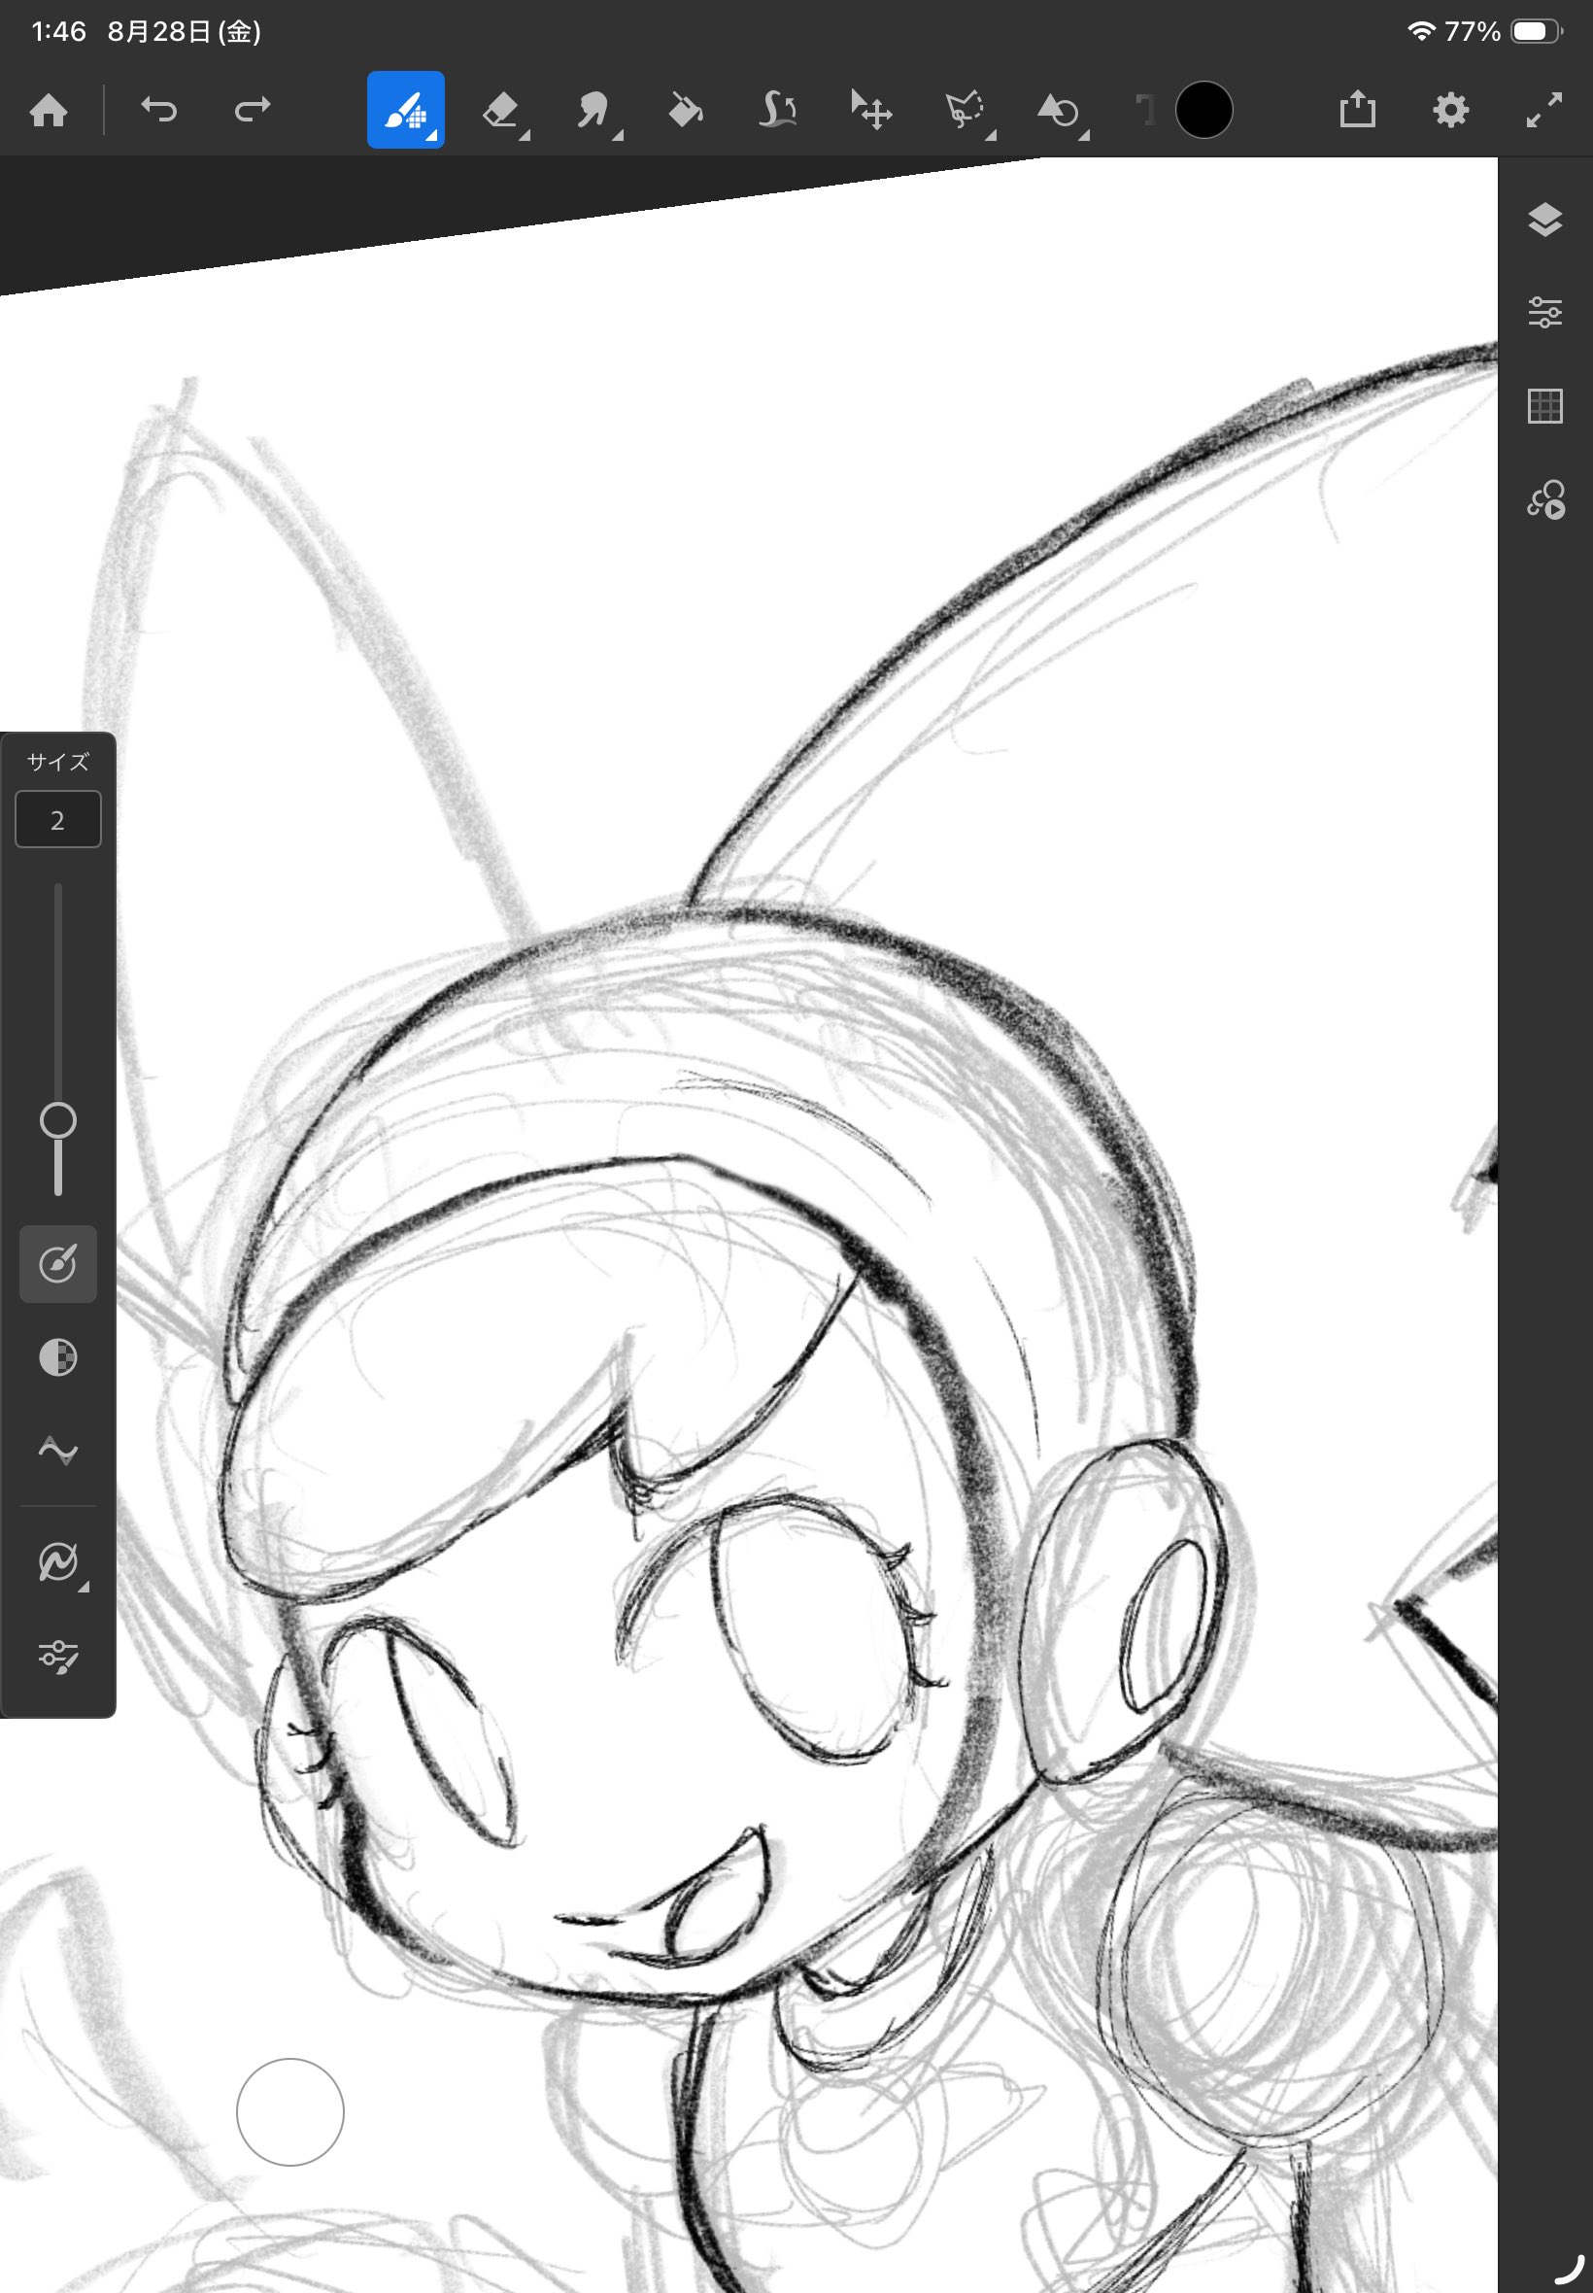Toggle stylus pressure dynamics option

(58, 1562)
